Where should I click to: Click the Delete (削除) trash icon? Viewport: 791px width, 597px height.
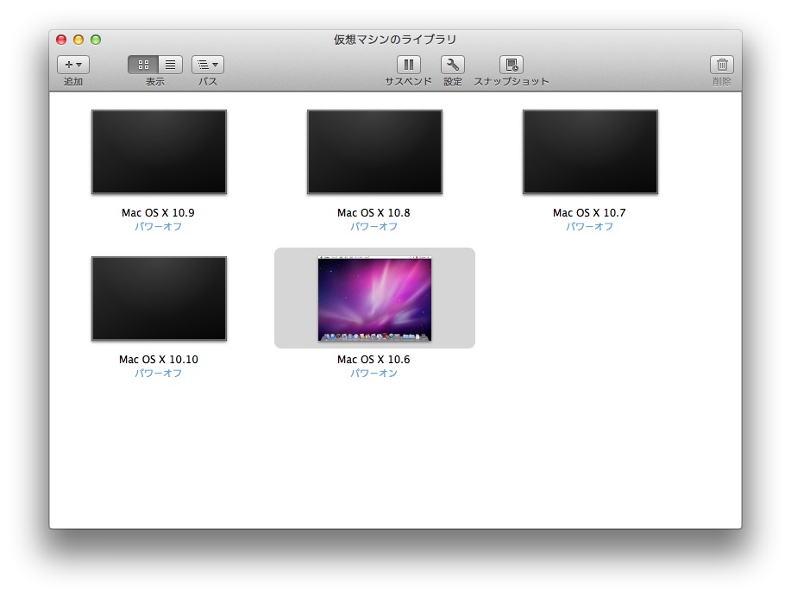point(722,65)
